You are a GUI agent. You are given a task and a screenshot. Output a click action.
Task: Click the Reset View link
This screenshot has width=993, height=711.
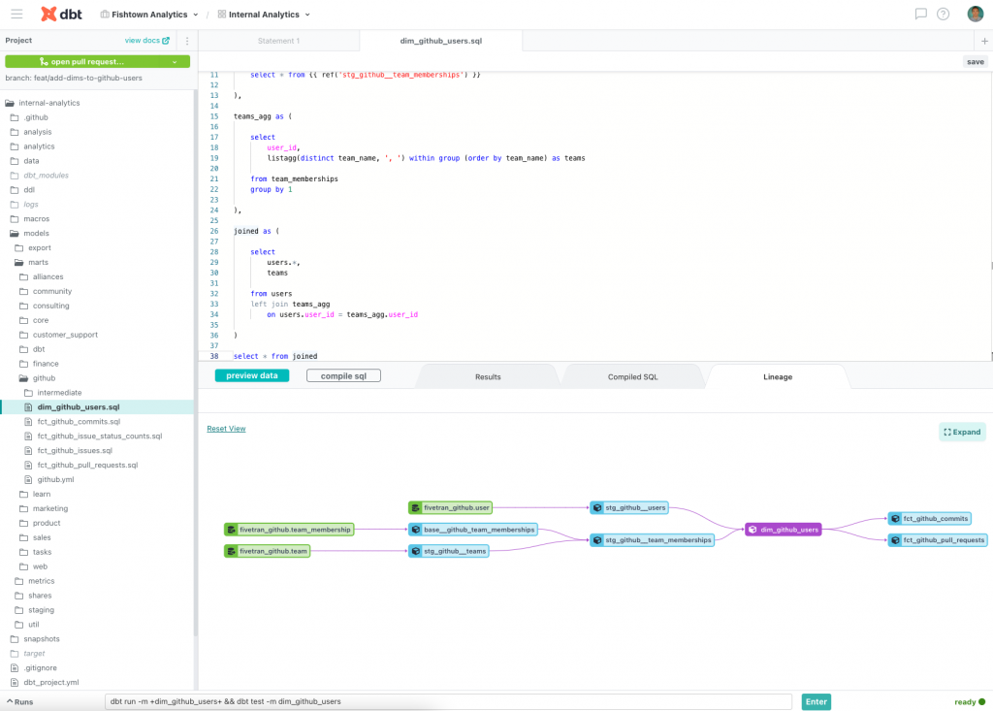(226, 429)
